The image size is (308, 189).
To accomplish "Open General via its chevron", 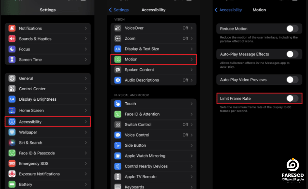I will point(86,78).
